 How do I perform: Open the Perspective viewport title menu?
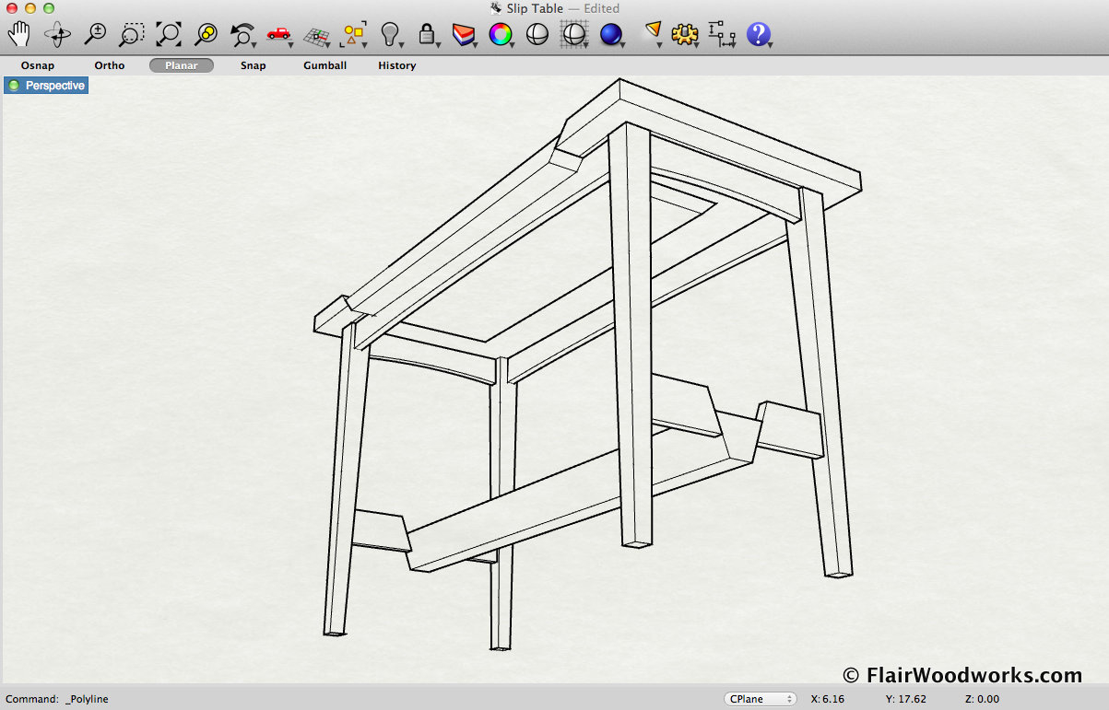point(47,86)
